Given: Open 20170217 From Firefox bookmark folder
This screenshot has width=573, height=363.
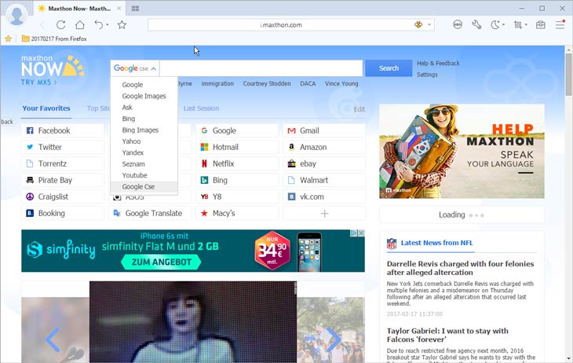Looking at the screenshot, I should click(x=54, y=38).
